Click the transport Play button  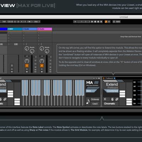click(92, 22)
